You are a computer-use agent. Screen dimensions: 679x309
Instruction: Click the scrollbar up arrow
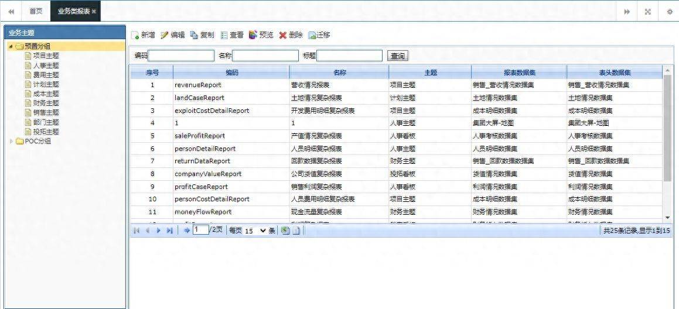(x=667, y=70)
